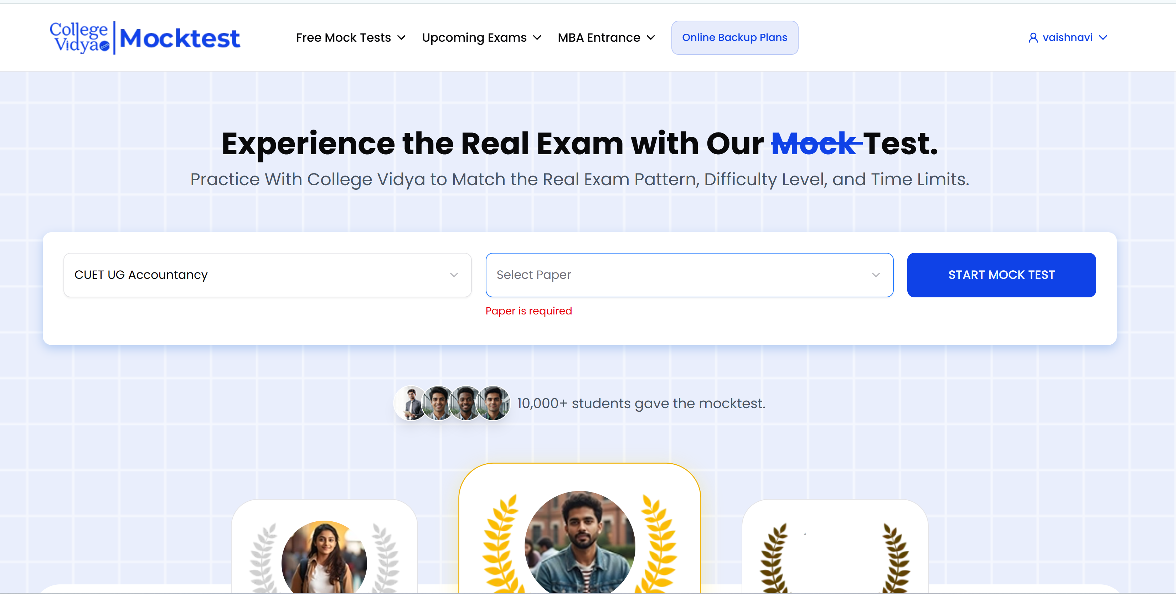Click the chevron beside MBA Entrance

pos(651,37)
